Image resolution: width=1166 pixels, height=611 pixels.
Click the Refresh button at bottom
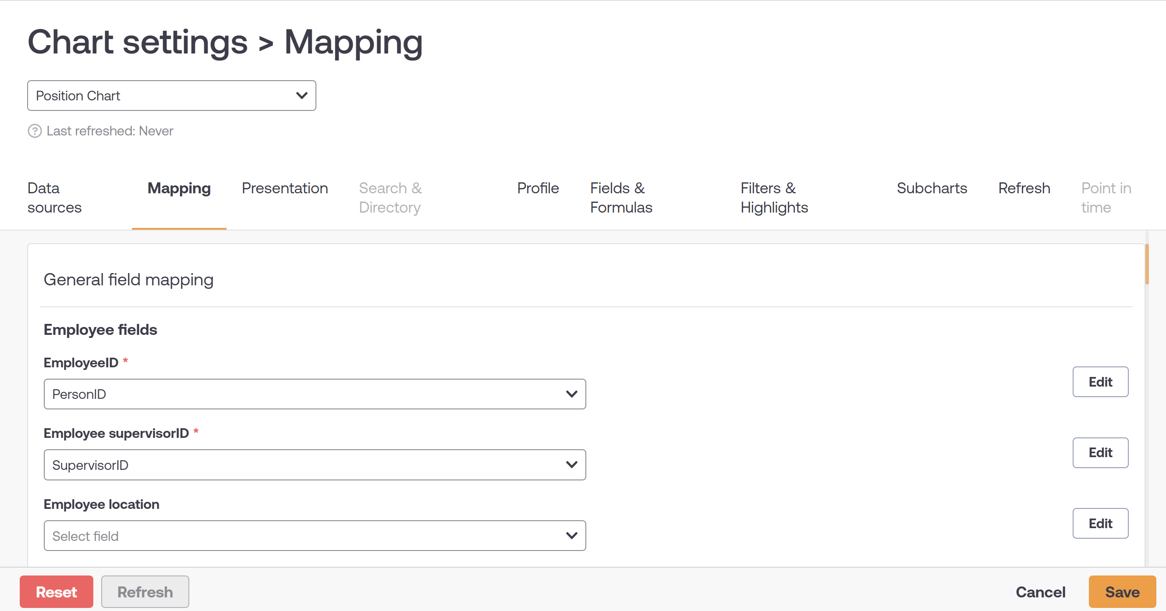[x=145, y=592]
